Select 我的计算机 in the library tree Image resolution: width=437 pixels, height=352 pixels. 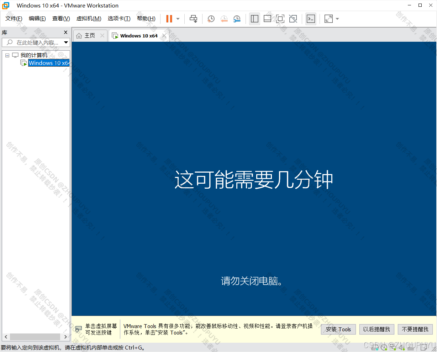34,55
